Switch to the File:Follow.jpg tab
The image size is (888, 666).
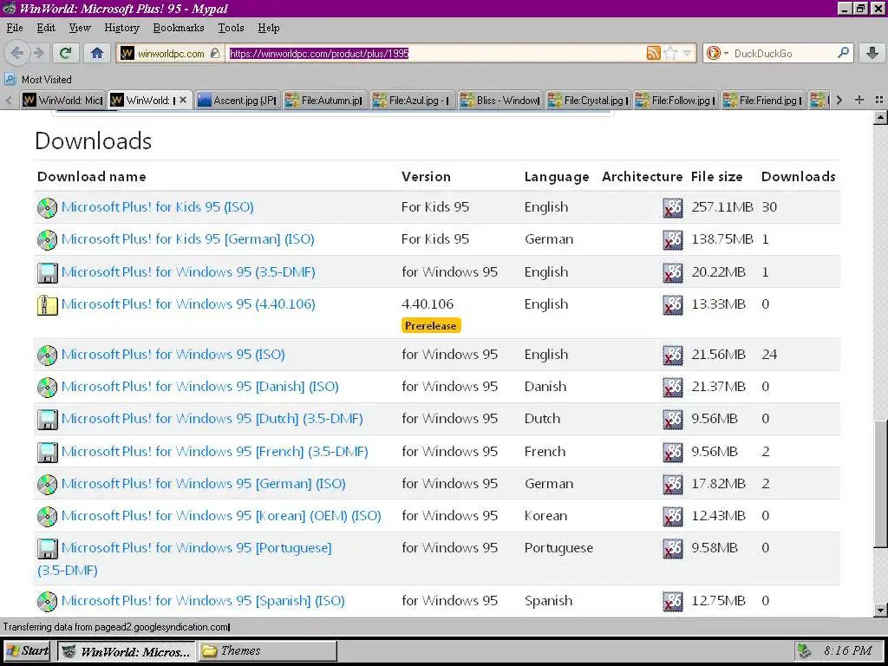point(675,101)
